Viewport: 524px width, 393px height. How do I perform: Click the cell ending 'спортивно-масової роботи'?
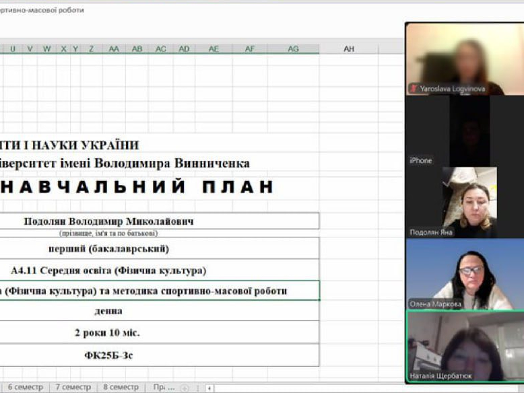pyautogui.click(x=160, y=291)
